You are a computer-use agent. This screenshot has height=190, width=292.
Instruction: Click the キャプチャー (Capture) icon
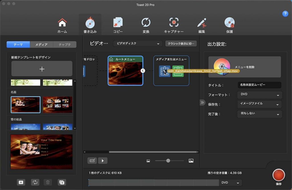point(174,23)
